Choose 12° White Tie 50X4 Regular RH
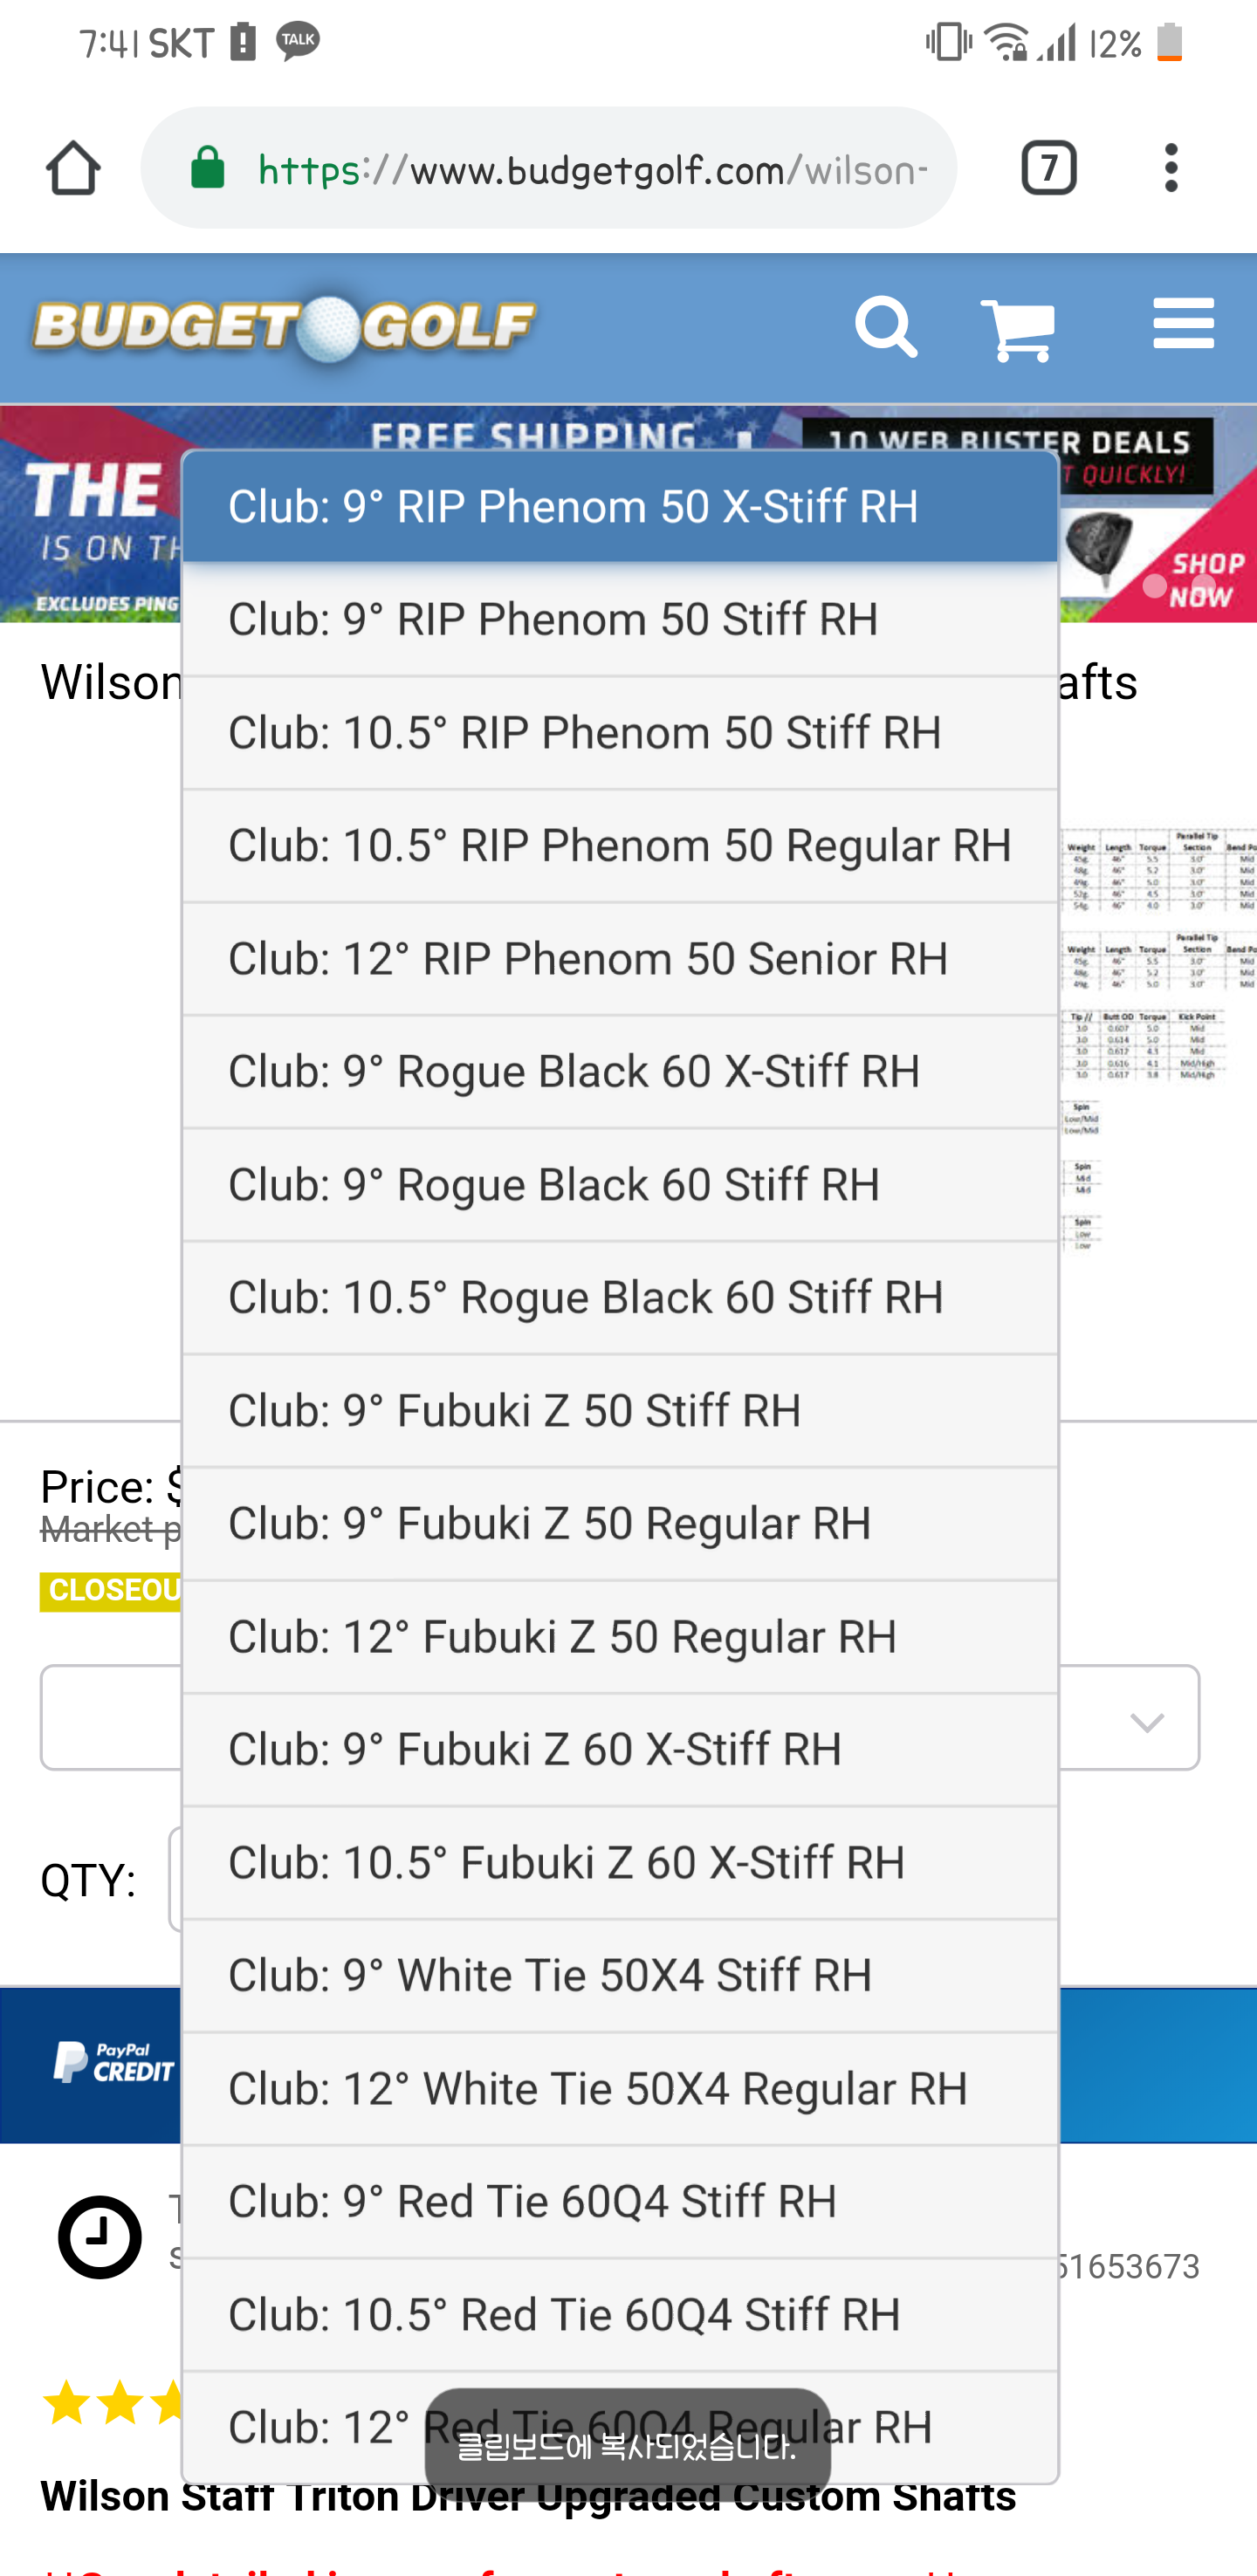Viewport: 1257px width, 2576px height. point(619,2089)
